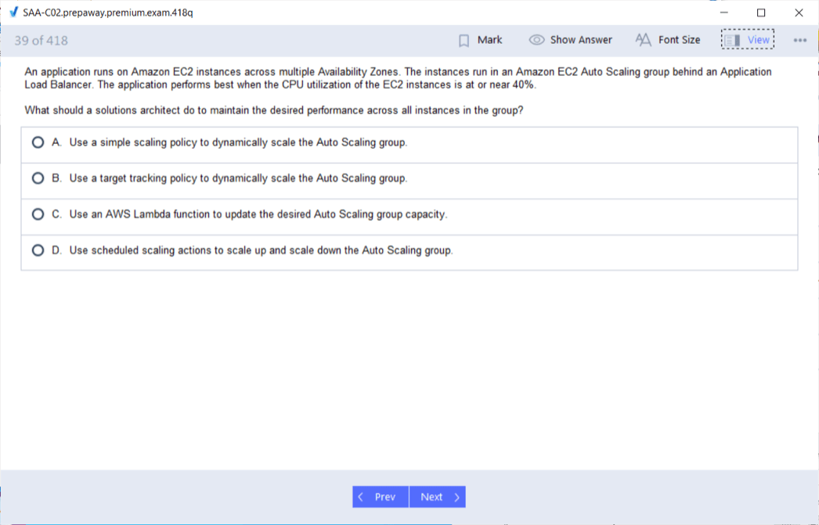Click the Font Size label
Image resolution: width=819 pixels, height=525 pixels.
click(679, 40)
